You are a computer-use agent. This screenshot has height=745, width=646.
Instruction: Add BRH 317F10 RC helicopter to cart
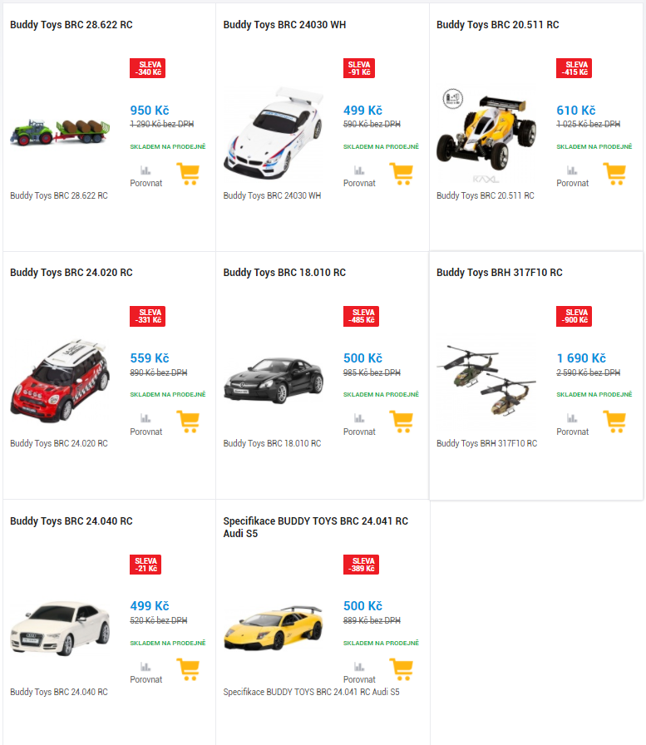(x=614, y=422)
